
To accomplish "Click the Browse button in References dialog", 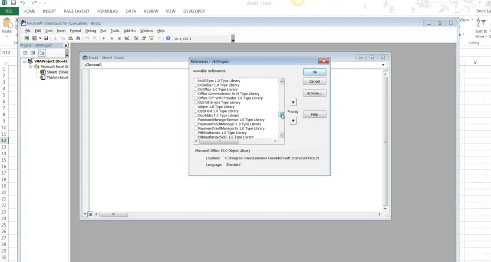I will coord(314,93).
